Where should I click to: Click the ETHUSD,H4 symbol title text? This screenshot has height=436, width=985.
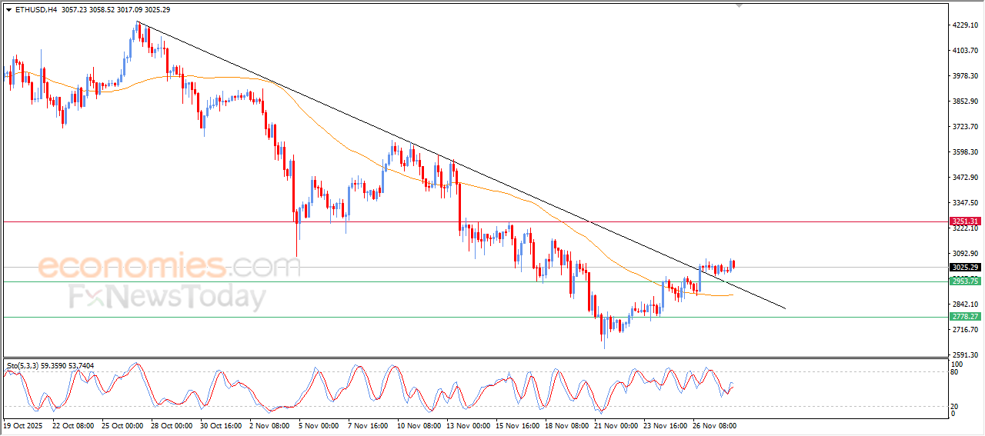[x=36, y=10]
